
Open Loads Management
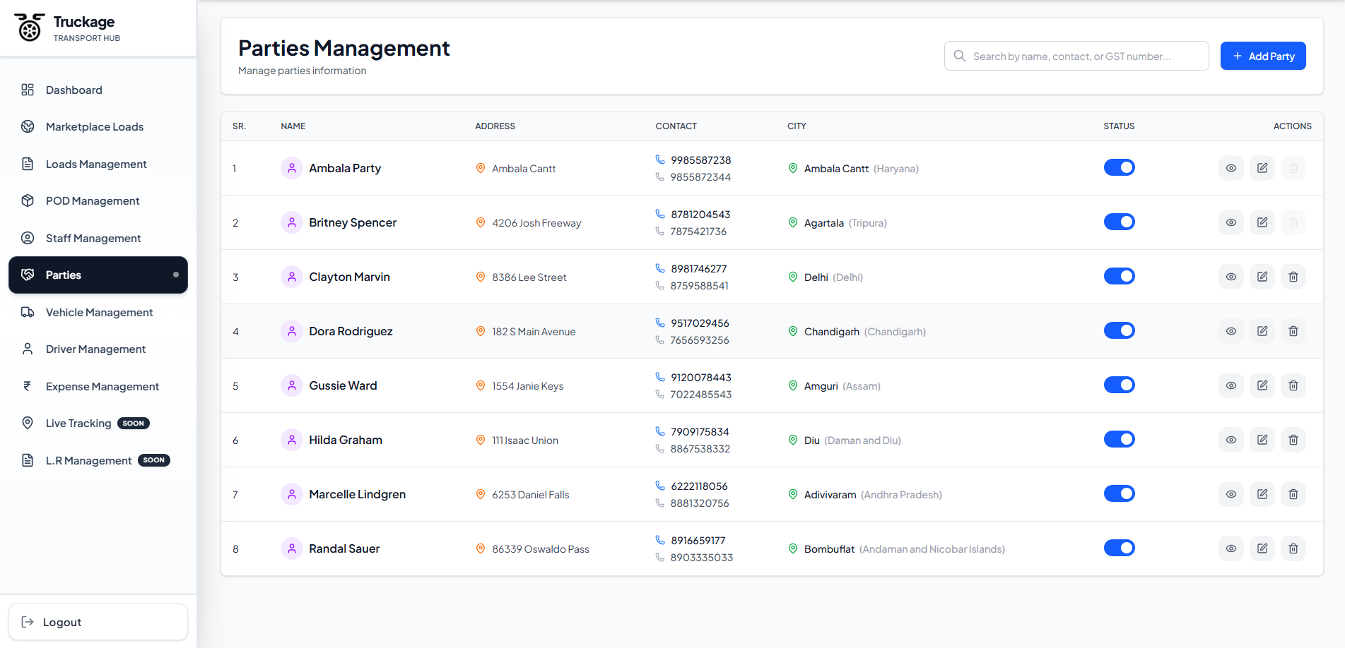(x=98, y=164)
